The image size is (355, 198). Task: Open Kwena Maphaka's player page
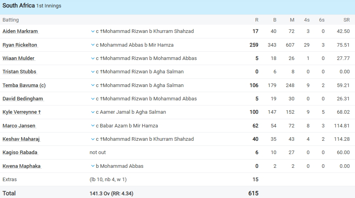(22, 166)
